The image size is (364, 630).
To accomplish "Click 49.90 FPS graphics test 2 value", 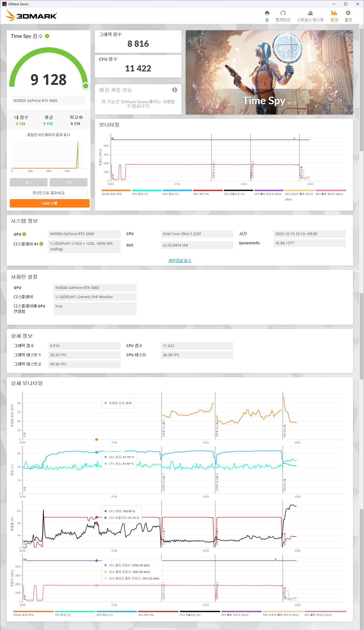I will [84, 364].
